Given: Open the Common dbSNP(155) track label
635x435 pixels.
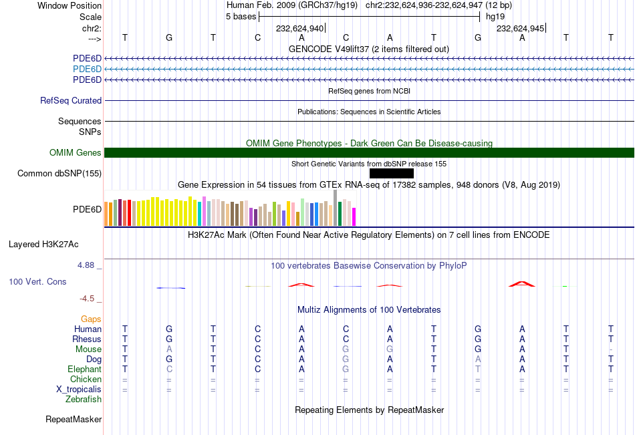Looking at the screenshot, I should pos(59,173).
